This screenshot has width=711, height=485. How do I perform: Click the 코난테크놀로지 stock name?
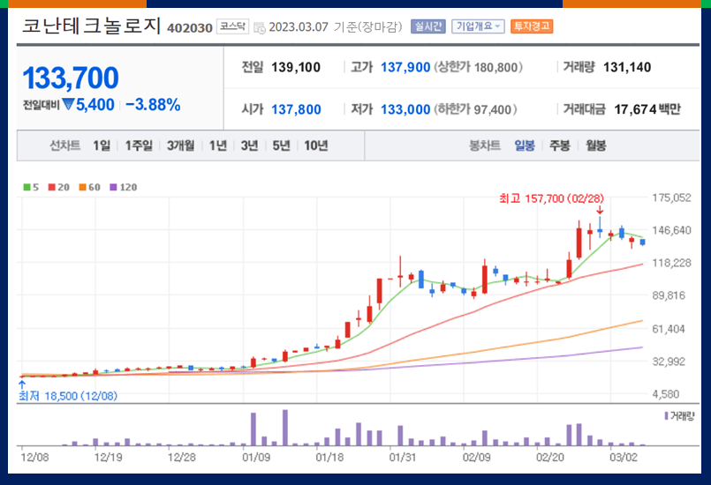click(x=92, y=26)
